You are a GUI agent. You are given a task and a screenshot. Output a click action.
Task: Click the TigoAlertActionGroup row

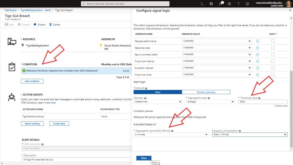[76, 116]
